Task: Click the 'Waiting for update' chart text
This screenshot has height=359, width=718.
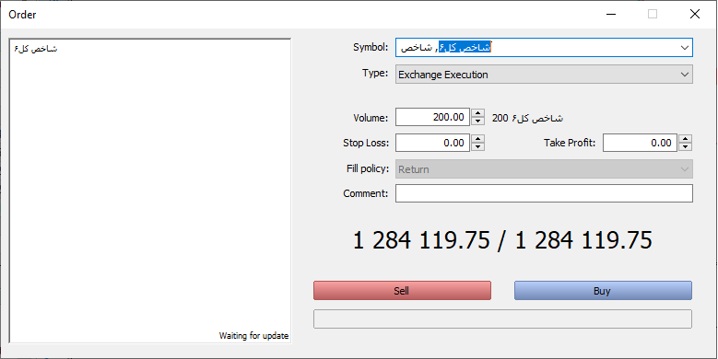Action: pyautogui.click(x=253, y=336)
